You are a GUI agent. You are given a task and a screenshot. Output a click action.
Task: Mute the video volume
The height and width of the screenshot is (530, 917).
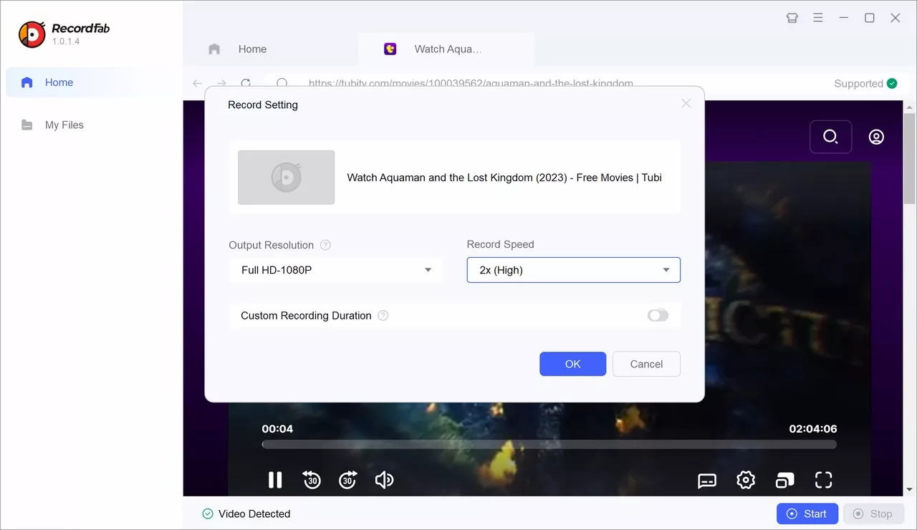[384, 480]
